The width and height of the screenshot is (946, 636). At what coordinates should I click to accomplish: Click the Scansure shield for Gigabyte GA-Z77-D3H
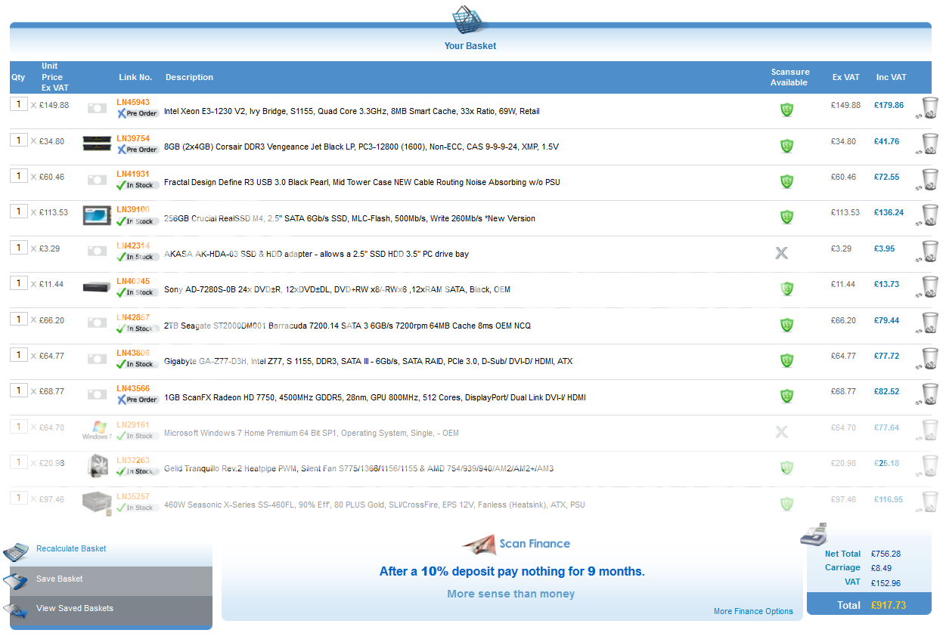tap(787, 360)
